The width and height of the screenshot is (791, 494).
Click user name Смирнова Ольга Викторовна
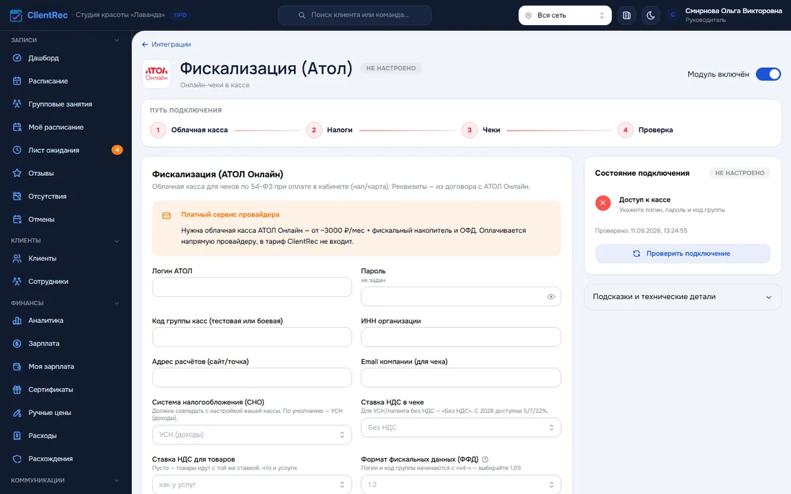(x=734, y=11)
